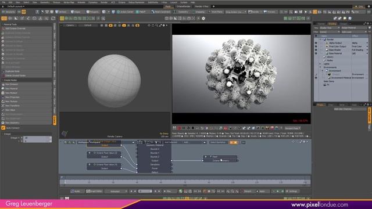Image resolution: width=372 pixels, height=209 pixels.
Task: Open the viewport Default shading dropdown
Action: point(88,25)
